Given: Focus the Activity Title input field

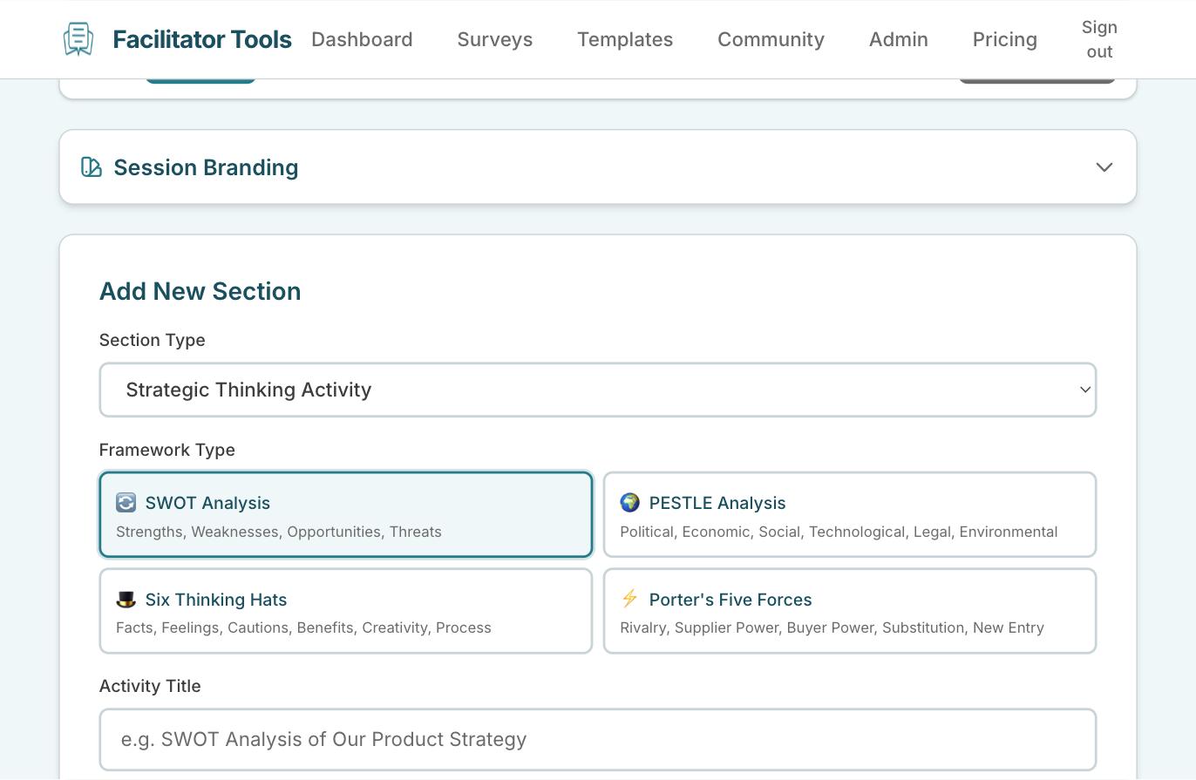Looking at the screenshot, I should [x=598, y=740].
